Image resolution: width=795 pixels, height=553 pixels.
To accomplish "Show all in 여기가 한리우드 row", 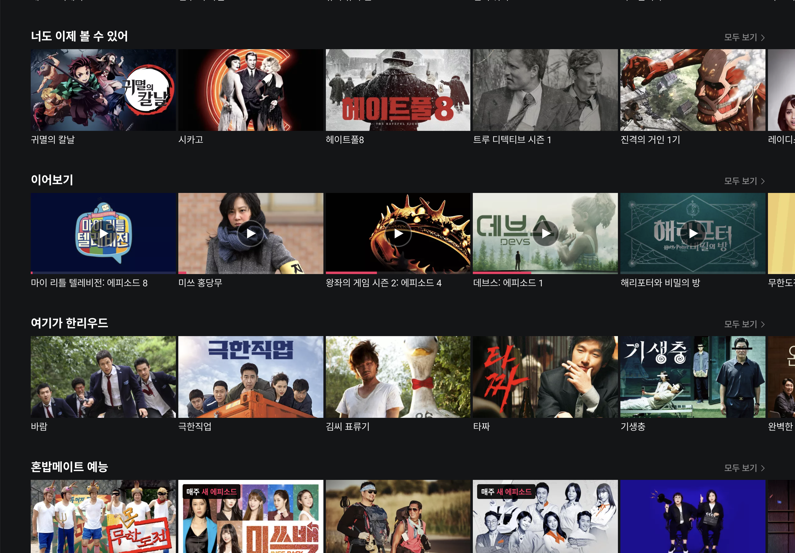I will pyautogui.click(x=744, y=324).
